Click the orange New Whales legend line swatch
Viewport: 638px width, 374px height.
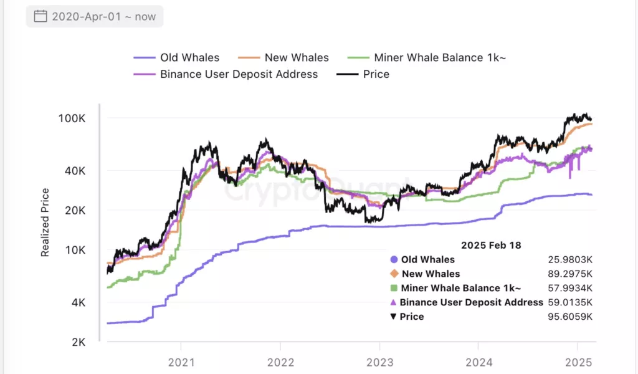coord(249,58)
